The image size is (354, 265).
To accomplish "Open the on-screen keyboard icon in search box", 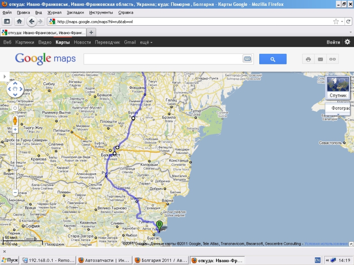I will coord(247,59).
